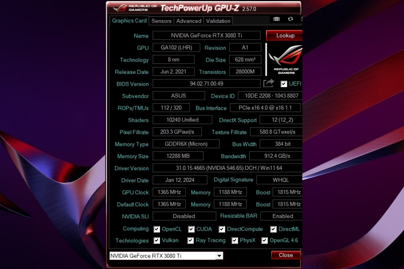Image resolution: width=404 pixels, height=269 pixels.
Task: Click the TechPowerUp GPU-Z title text
Action: (x=200, y=8)
